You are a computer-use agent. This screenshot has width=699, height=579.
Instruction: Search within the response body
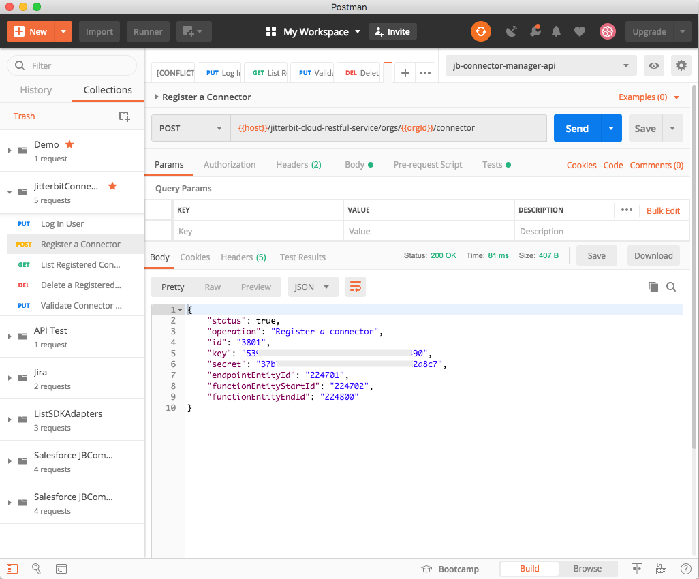pyautogui.click(x=671, y=287)
